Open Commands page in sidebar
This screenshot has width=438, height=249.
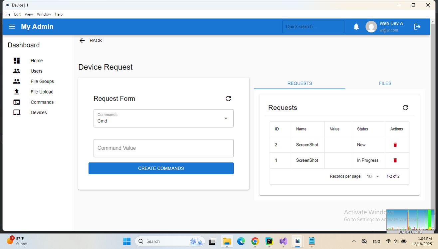(42, 102)
